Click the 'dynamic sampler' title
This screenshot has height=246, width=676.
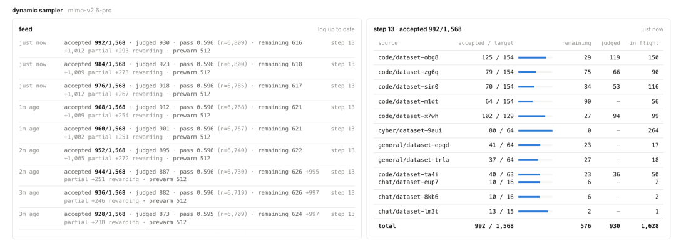pyautogui.click(x=37, y=10)
